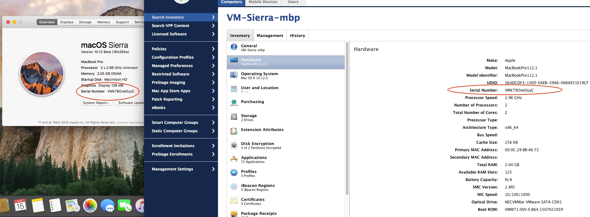Open Maps in the Dock
The width and height of the screenshot is (590, 217).
click(73, 206)
